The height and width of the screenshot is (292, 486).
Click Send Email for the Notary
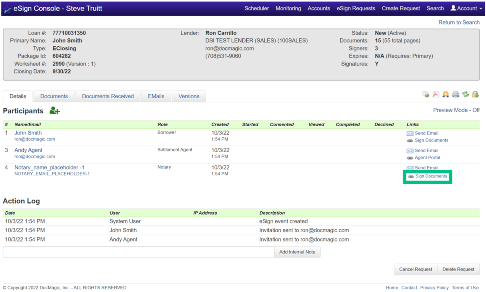point(427,168)
